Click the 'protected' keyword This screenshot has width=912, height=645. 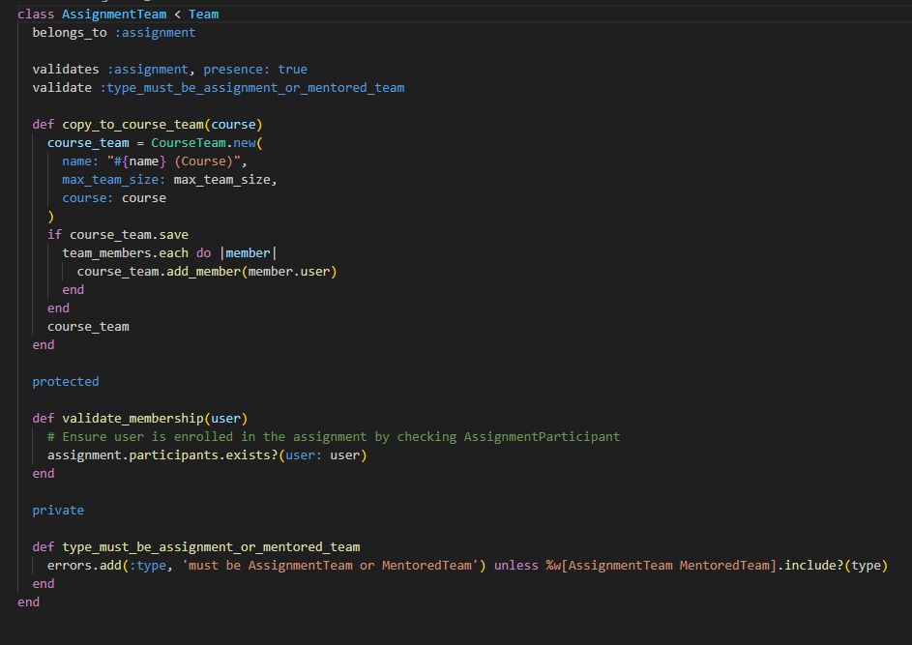click(66, 382)
